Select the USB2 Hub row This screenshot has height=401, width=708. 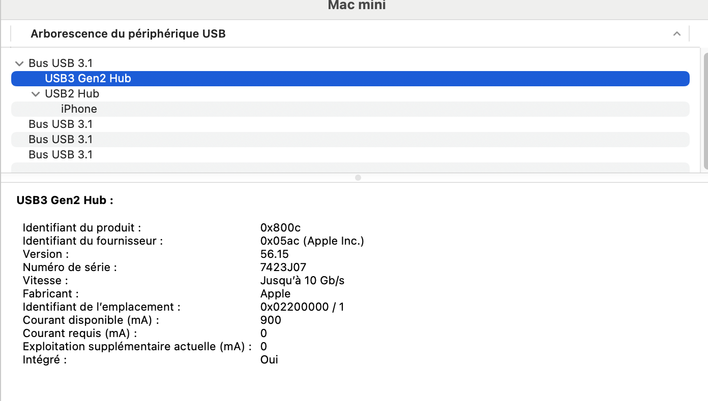point(72,94)
